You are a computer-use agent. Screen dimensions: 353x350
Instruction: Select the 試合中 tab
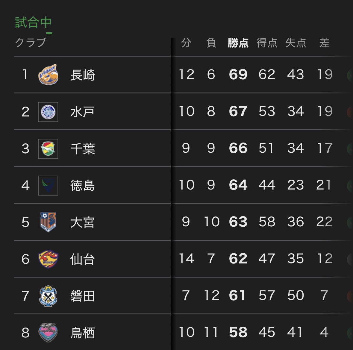(33, 23)
